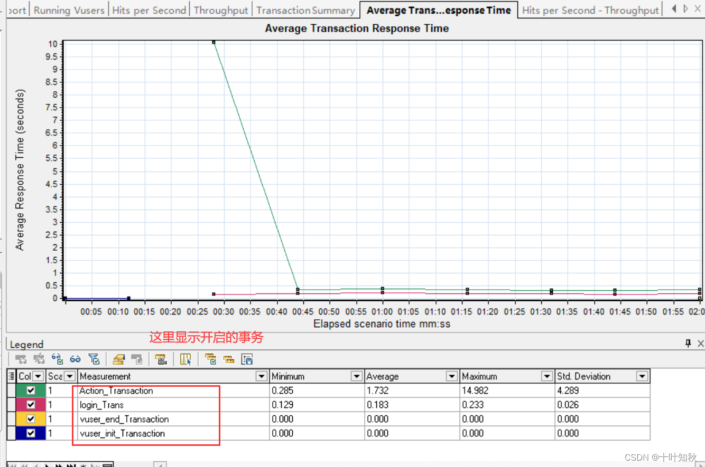Viewport: 705px width, 467px height.
Task: Open the Minimum column dropdown arrow
Action: point(357,376)
